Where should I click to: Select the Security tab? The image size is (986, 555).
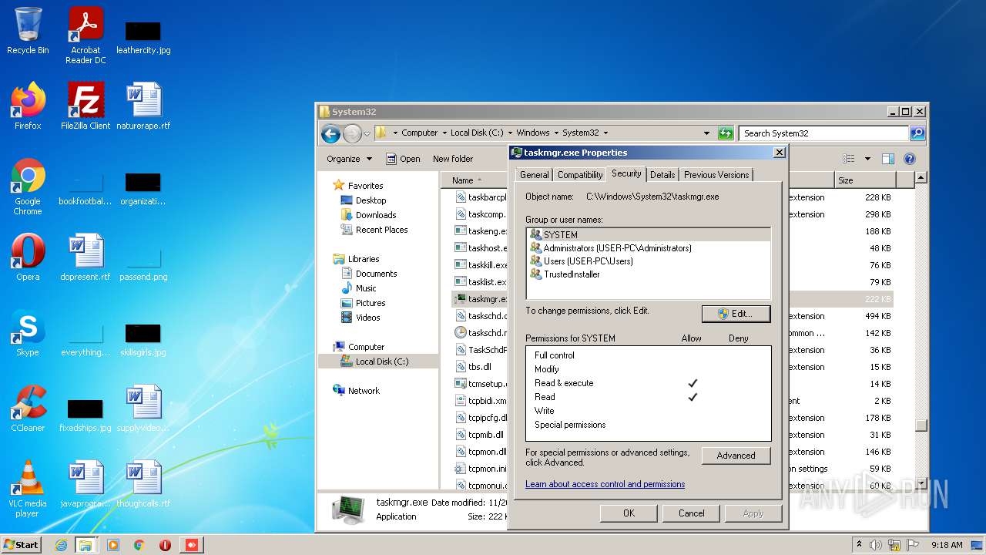click(x=626, y=173)
